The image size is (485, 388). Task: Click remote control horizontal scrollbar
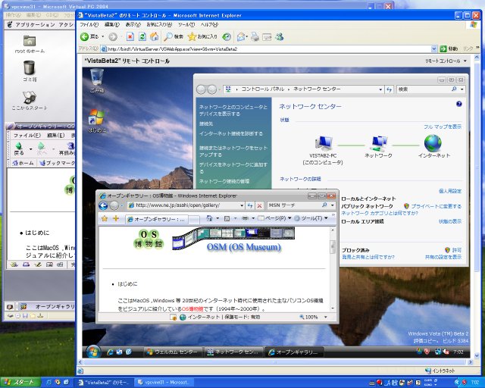click(275, 361)
